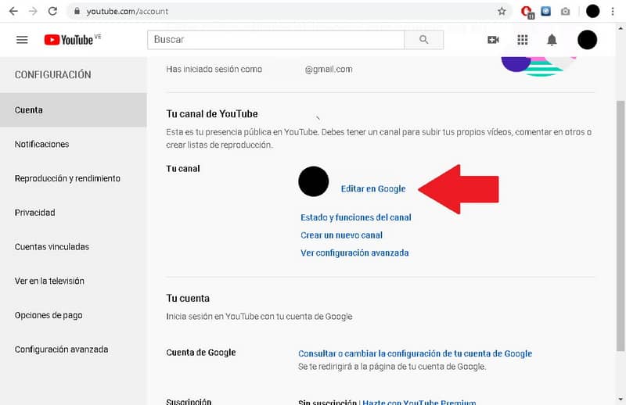Click the Cuenta de Google label
Viewport: 626px width, 405px height.
pos(201,353)
